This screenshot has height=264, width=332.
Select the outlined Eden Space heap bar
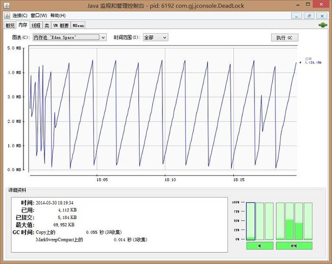pos(251,221)
